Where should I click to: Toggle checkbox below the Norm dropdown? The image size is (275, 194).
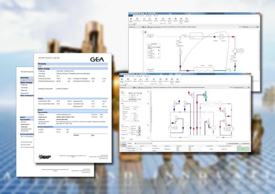coord(122,101)
